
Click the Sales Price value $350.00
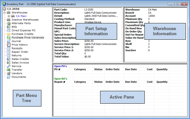click(x=89, y=41)
